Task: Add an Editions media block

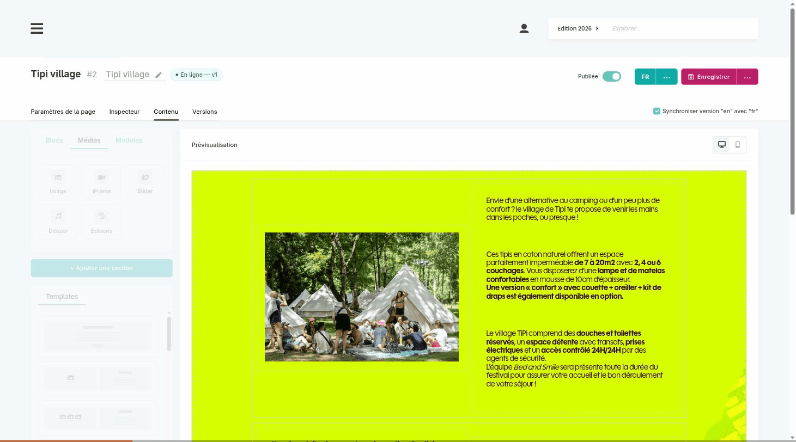Action: (x=101, y=222)
